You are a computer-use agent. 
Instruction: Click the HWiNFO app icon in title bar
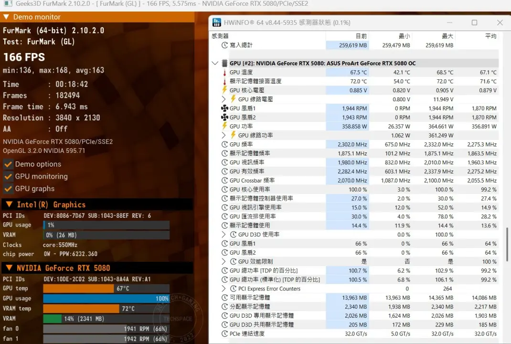click(x=217, y=22)
